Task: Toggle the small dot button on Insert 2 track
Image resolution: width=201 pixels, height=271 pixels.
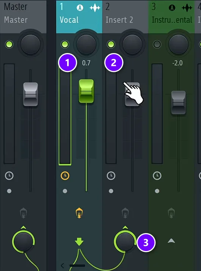Action: pos(111,191)
